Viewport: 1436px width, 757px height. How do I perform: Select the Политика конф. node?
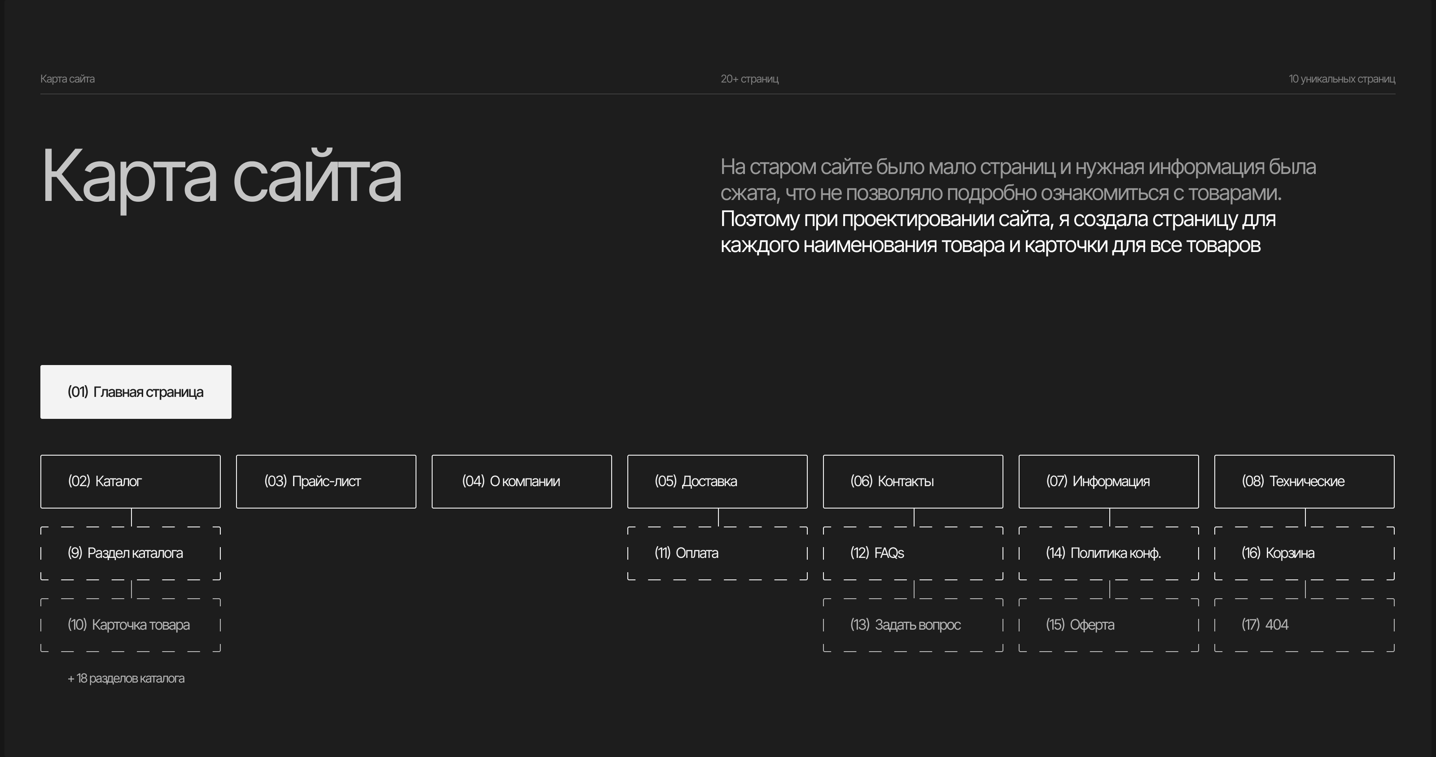(x=1108, y=553)
